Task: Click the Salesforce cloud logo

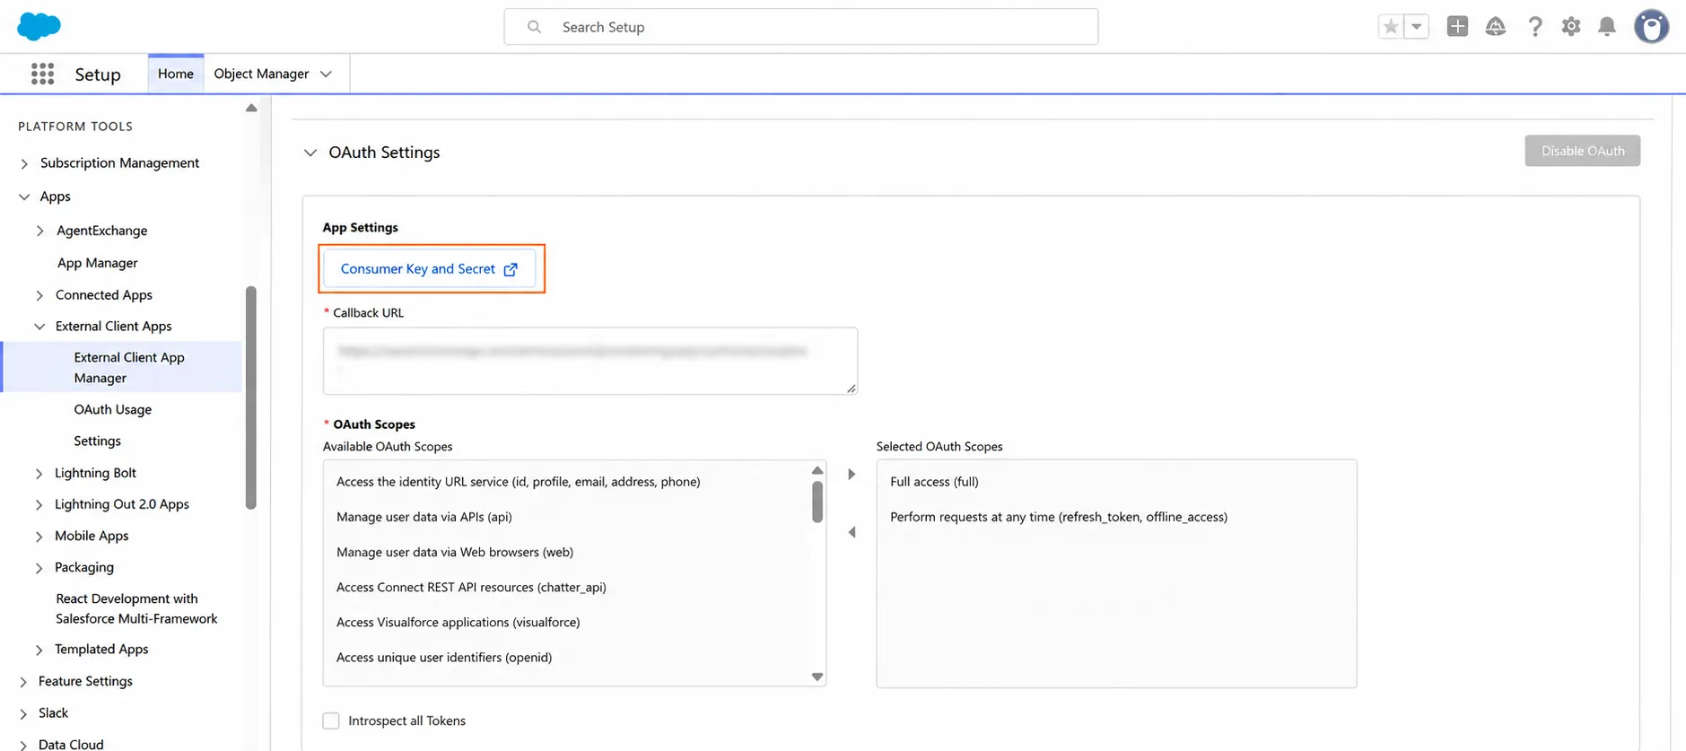Action: [39, 26]
